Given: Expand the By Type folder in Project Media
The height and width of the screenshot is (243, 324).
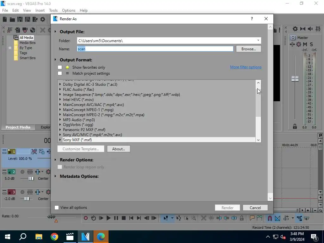Looking at the screenshot, I should [10, 48].
